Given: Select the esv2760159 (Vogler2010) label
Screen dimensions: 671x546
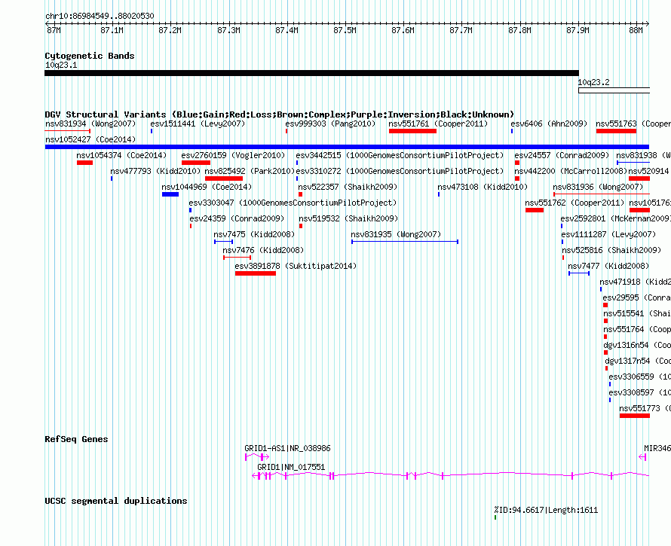Looking at the screenshot, I should point(233,155).
